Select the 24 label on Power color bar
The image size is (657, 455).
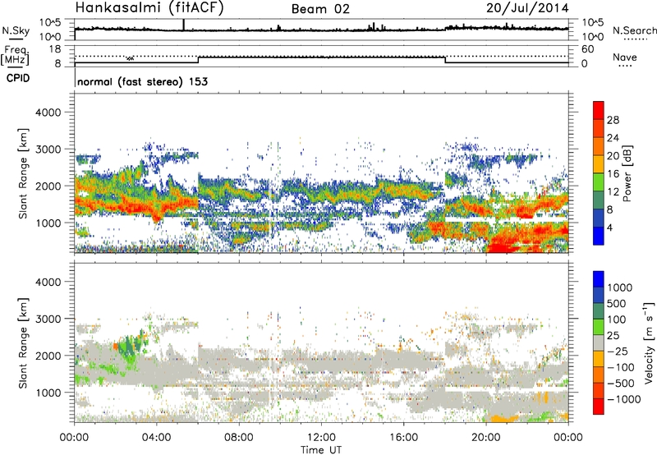pyautogui.click(x=613, y=138)
